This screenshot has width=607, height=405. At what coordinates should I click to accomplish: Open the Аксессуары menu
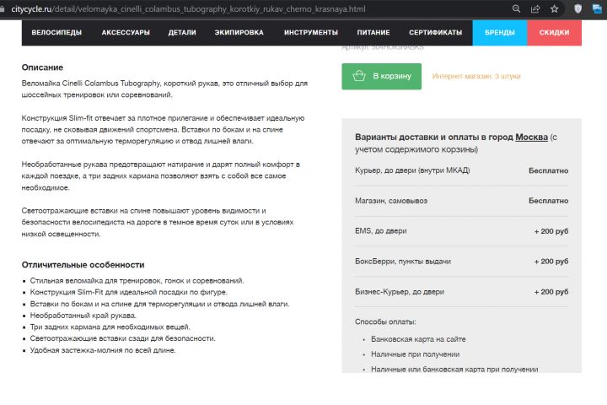pos(126,32)
